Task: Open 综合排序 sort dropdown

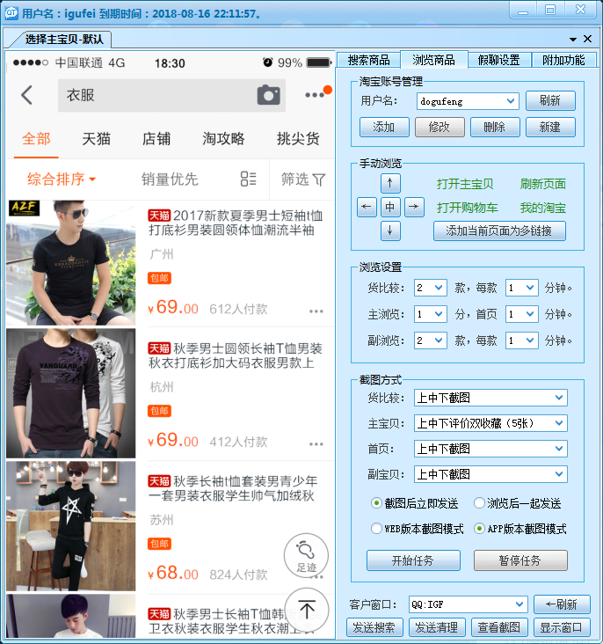Action: (61, 179)
